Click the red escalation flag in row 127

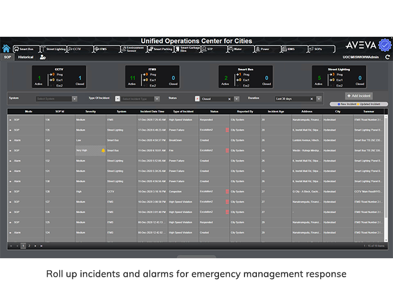point(227,201)
